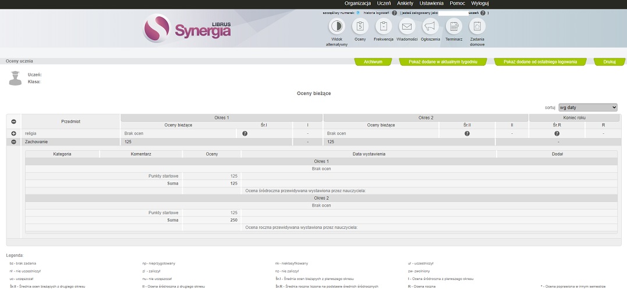Click blue help icon next to szczęśliwy numerek
The image size is (627, 294).
pyautogui.click(x=358, y=13)
